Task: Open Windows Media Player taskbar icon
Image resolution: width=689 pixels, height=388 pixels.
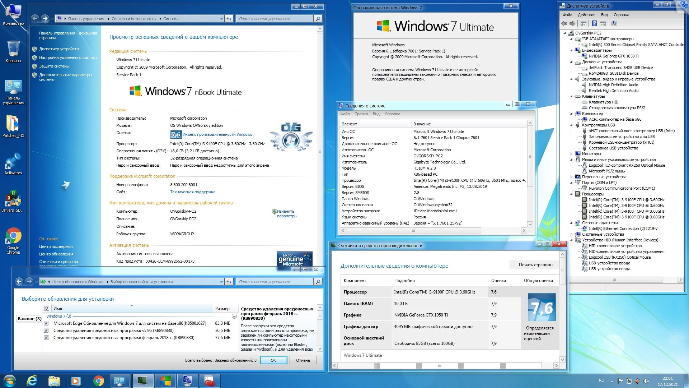Action: point(76,381)
